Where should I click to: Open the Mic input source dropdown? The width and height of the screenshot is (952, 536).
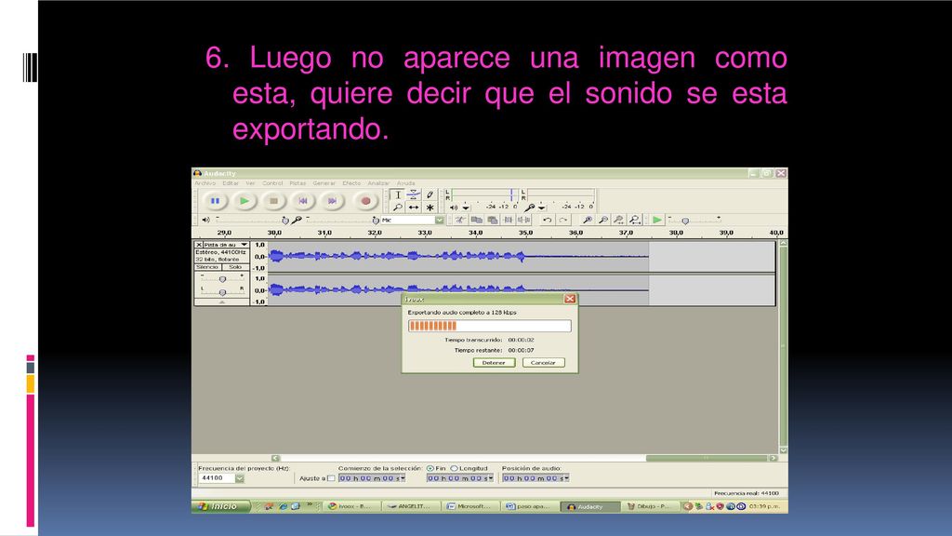(439, 220)
